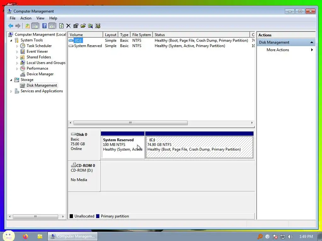Select the System Reserved volume row
The width and height of the screenshot is (322, 241).
point(161,46)
